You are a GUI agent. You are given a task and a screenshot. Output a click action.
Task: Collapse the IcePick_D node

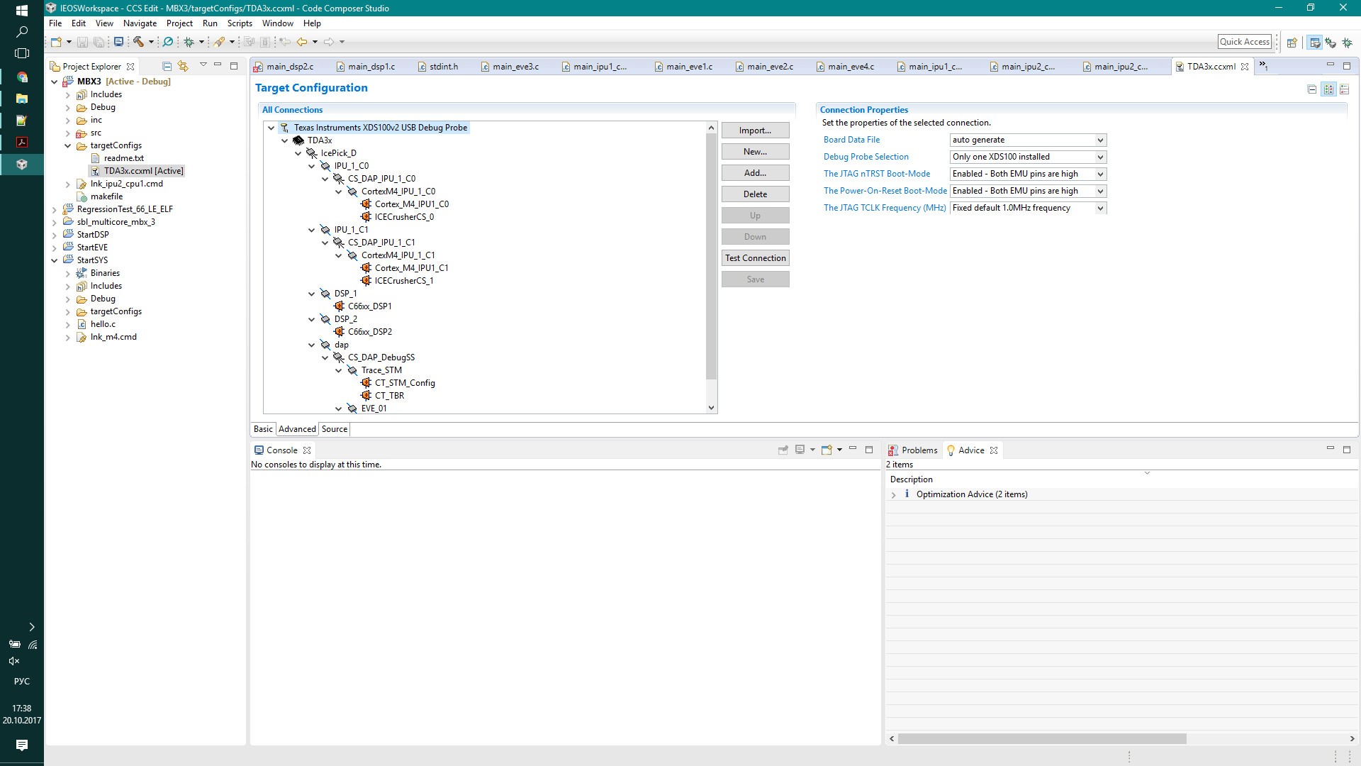click(298, 153)
